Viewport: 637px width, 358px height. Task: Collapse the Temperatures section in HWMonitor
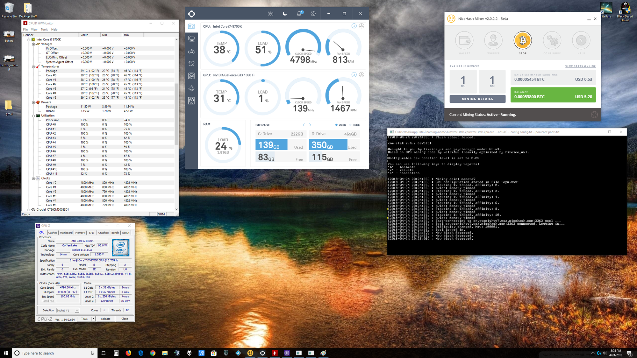click(x=34, y=66)
